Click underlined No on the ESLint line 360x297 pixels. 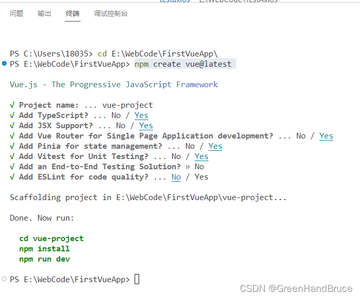176,177
